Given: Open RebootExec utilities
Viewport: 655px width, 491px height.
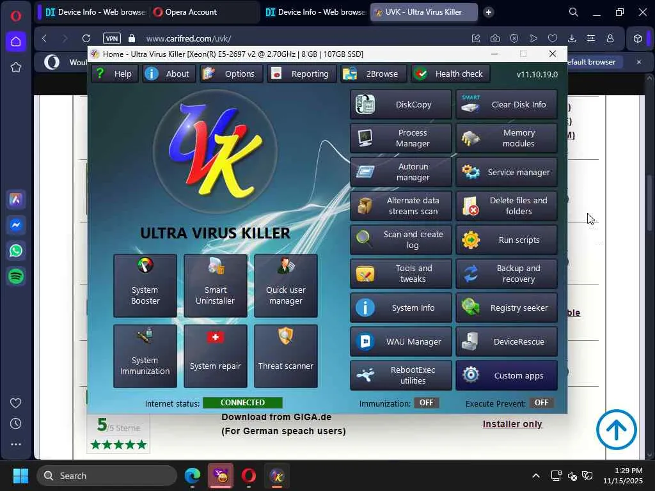Looking at the screenshot, I should click(400, 375).
